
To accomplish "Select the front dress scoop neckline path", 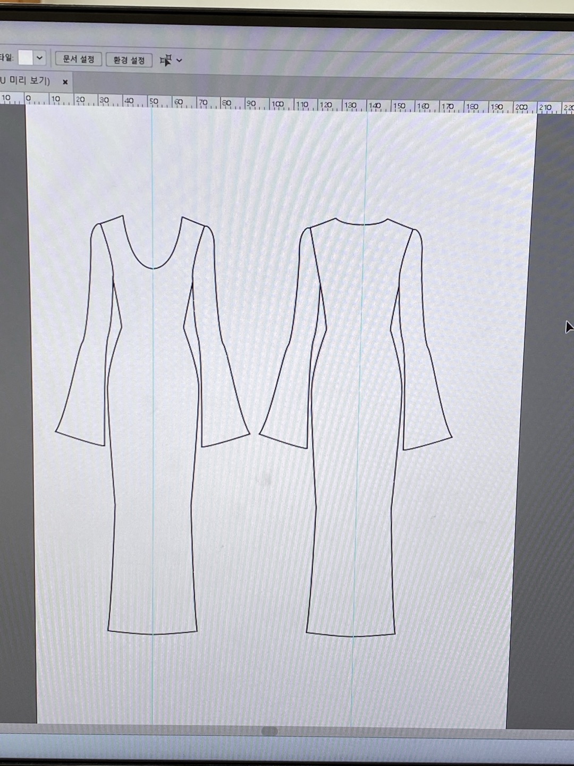I will point(153,268).
